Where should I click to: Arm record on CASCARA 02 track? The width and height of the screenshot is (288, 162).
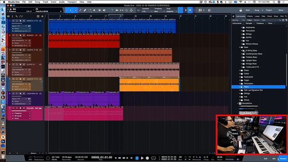coord(20,94)
